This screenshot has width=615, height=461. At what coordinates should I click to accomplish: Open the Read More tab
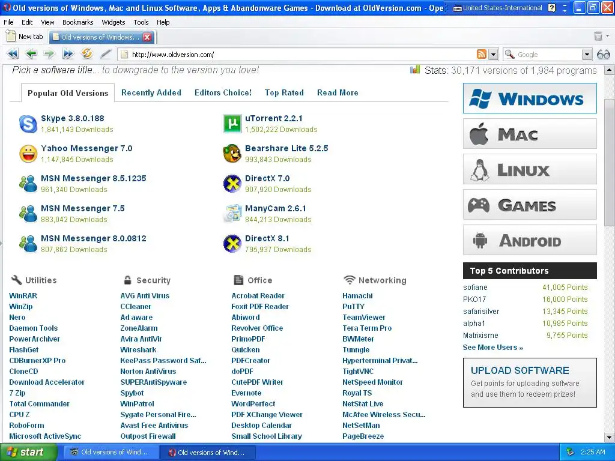338,92
